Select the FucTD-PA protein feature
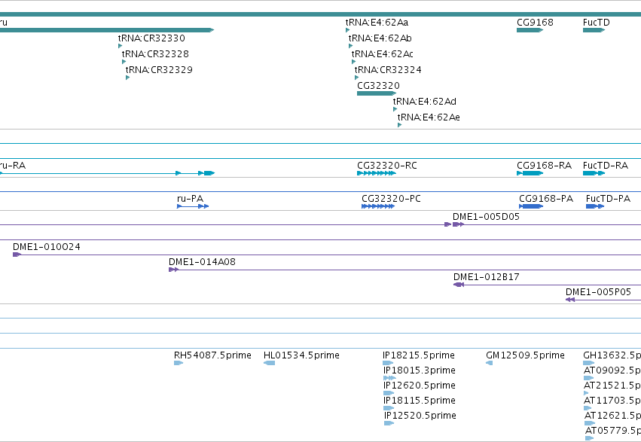The height and width of the screenshot is (442, 641). pos(595,206)
